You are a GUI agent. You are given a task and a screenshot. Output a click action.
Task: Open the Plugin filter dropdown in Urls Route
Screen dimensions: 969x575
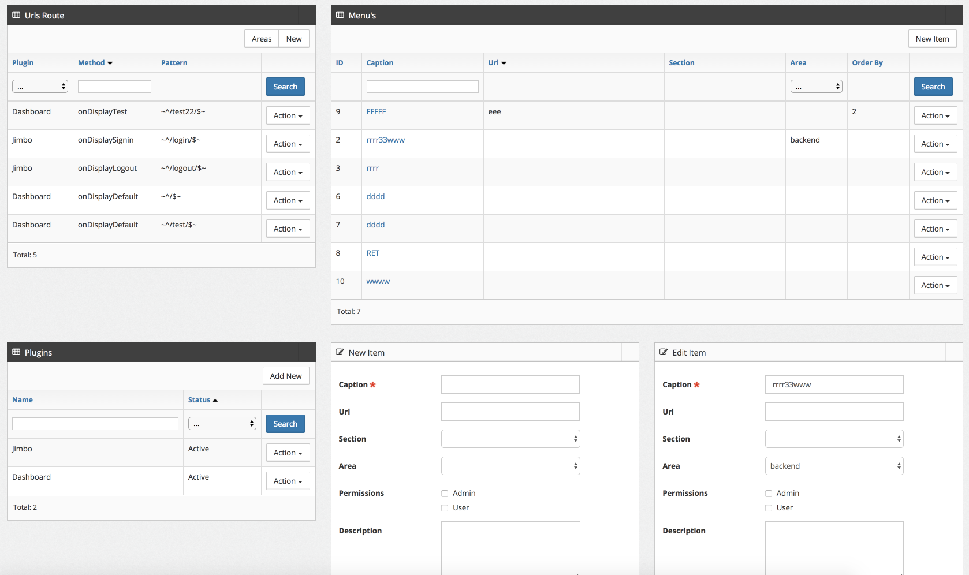tap(40, 85)
